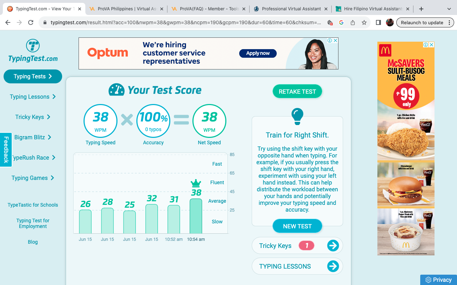Open the tab search dropdown chevron
The width and height of the screenshot is (457, 285).
point(449,9)
